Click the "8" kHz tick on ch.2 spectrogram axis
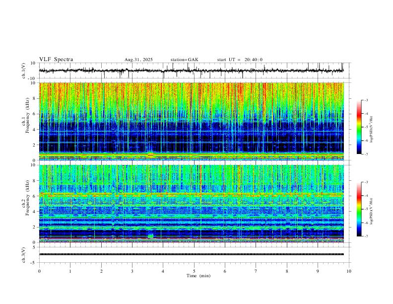Viewport: 393px width, 304px height. coord(35,181)
